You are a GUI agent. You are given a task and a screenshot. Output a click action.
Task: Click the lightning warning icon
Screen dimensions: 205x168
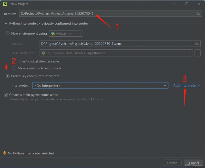[x=5, y=153]
